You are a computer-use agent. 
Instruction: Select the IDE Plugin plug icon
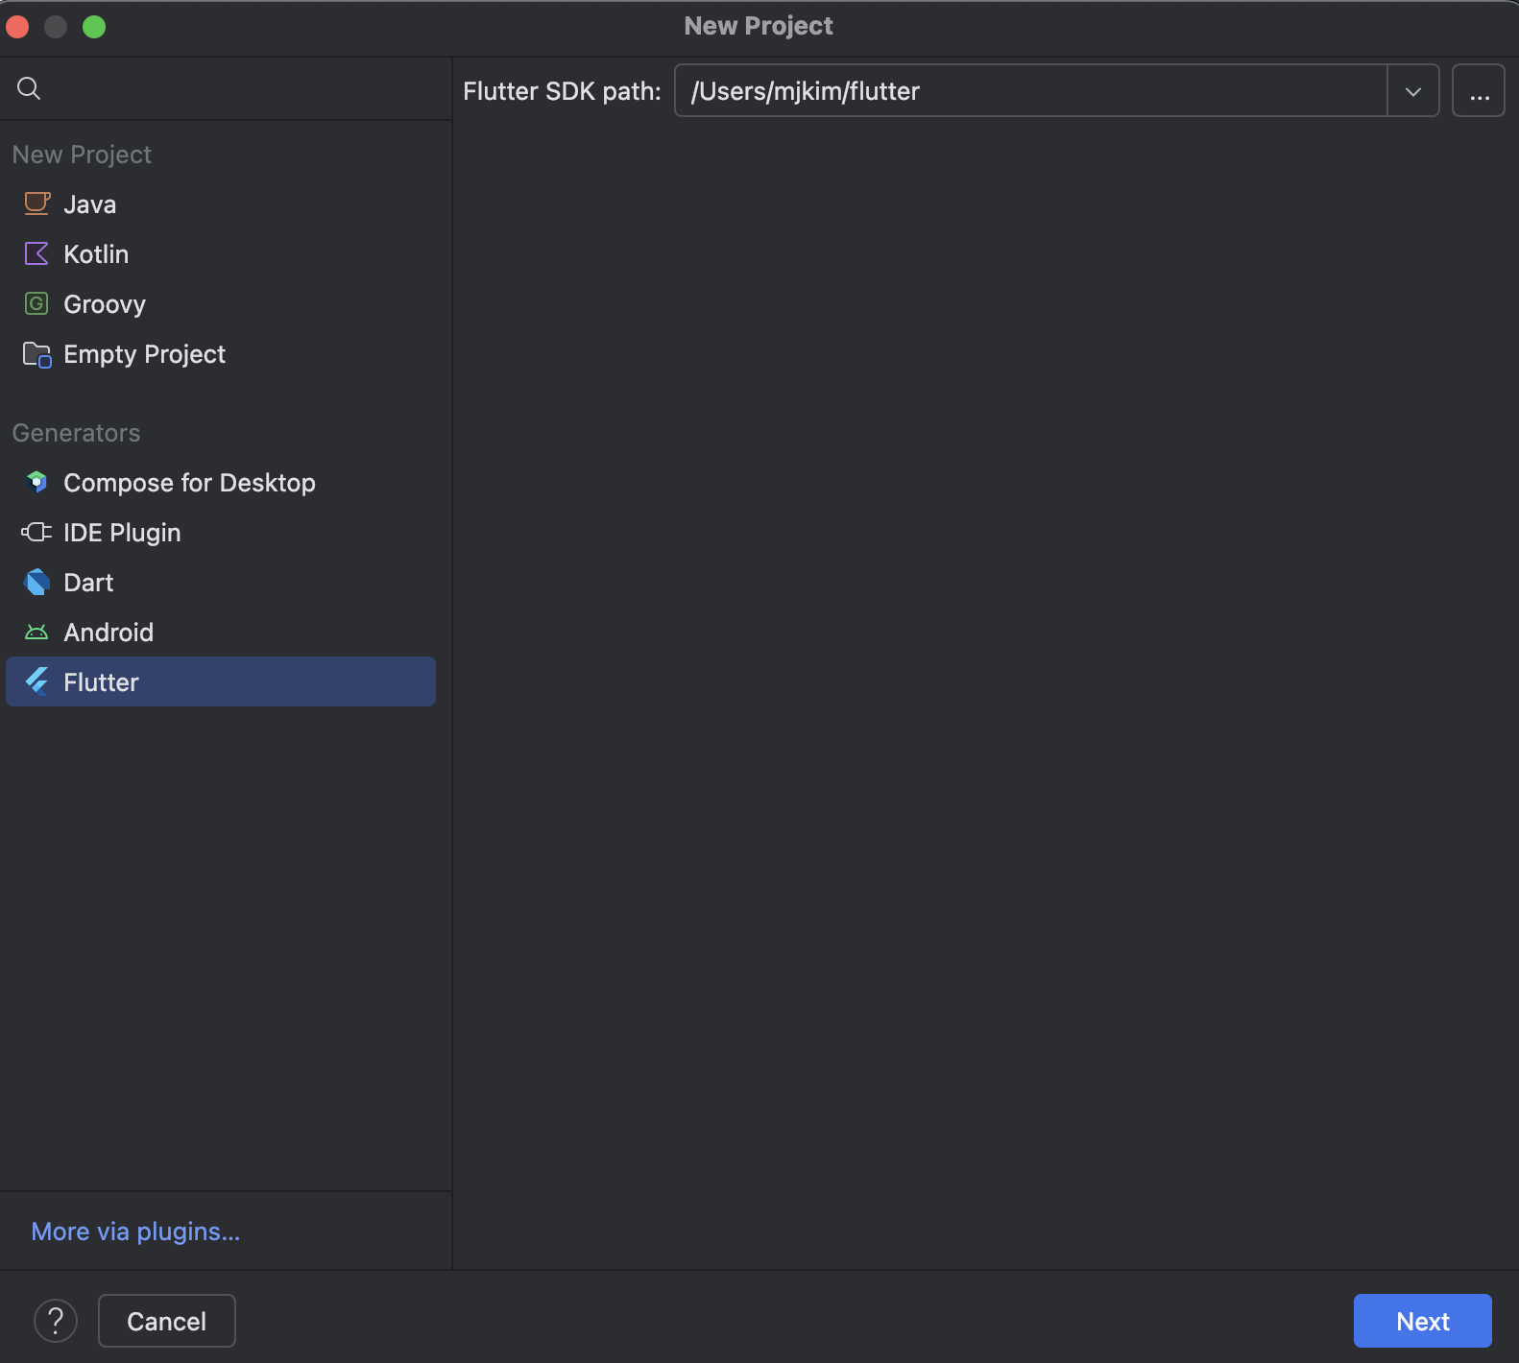(x=36, y=532)
